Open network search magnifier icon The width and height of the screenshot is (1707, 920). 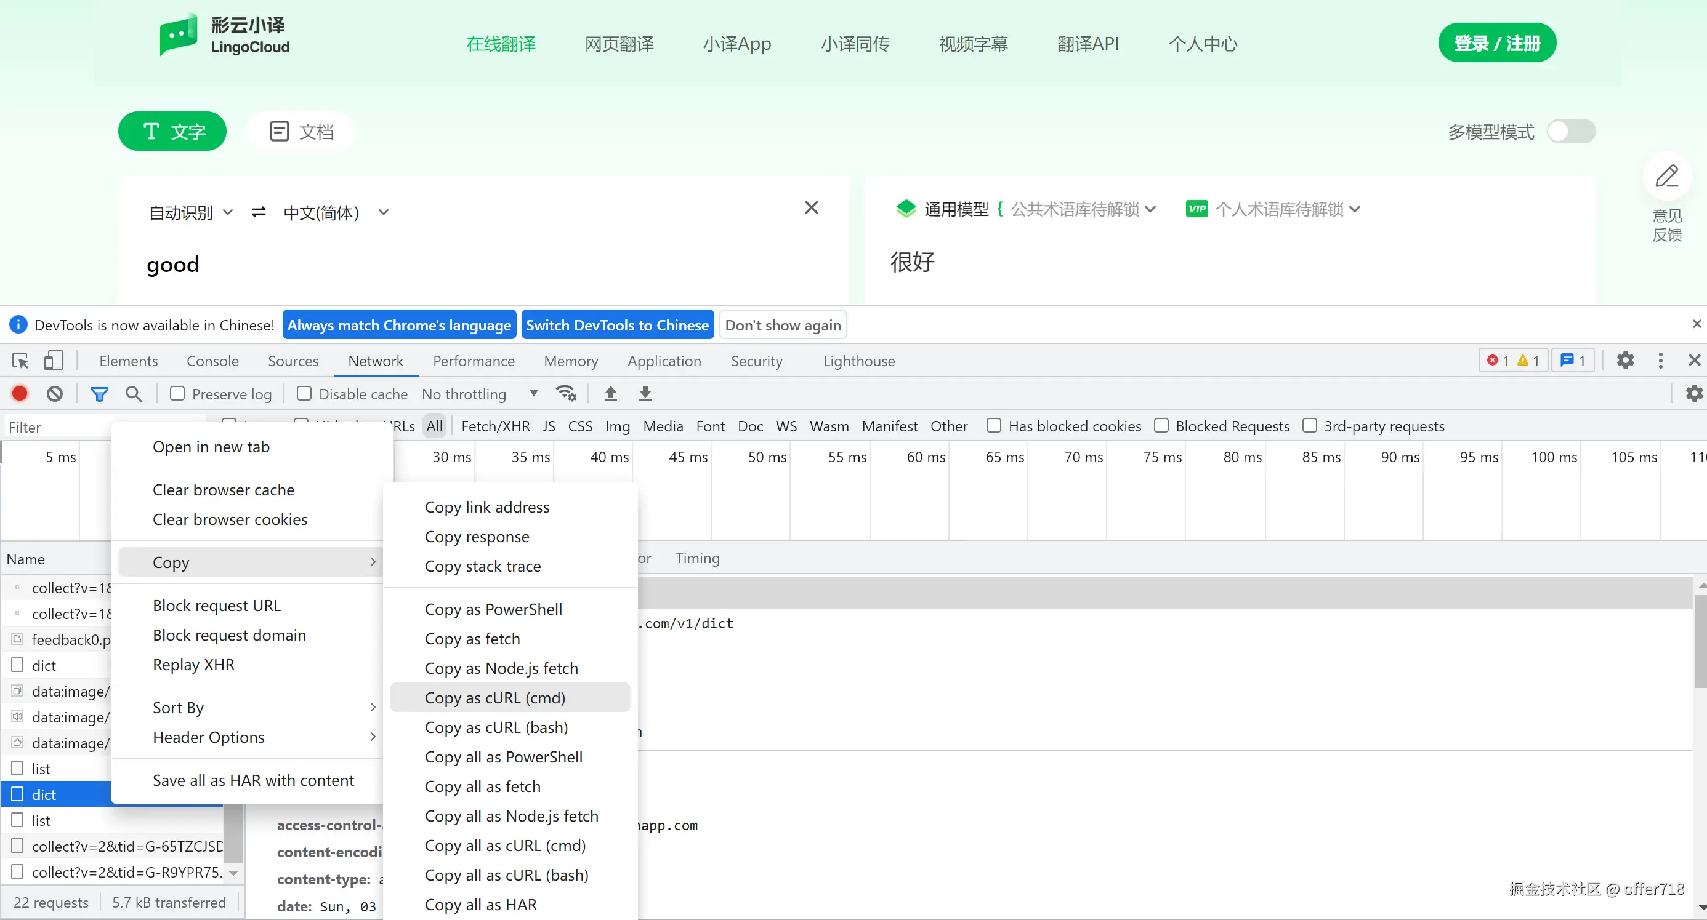pos(134,393)
